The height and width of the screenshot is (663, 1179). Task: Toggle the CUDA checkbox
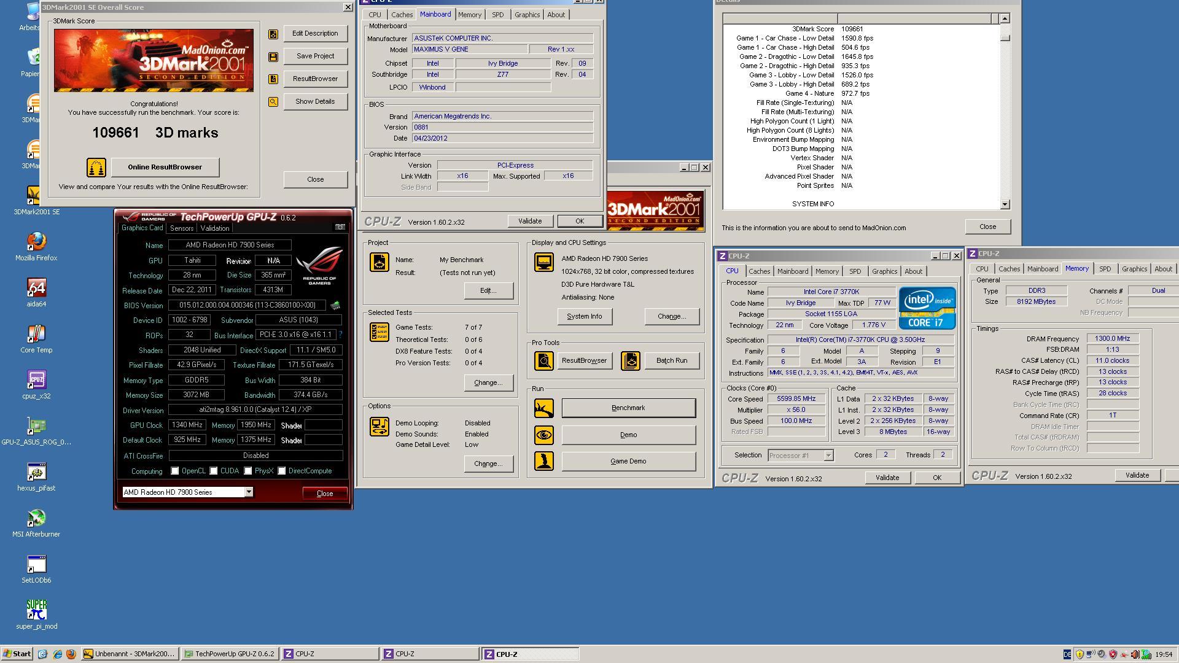(x=214, y=471)
